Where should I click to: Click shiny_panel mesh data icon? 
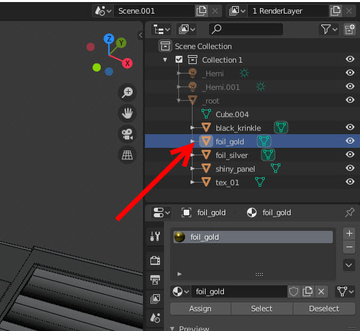tap(276, 168)
